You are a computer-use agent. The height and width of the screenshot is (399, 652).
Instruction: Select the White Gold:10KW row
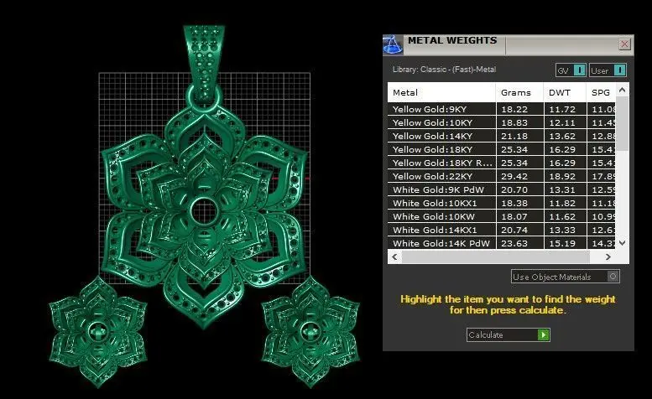[x=502, y=216]
